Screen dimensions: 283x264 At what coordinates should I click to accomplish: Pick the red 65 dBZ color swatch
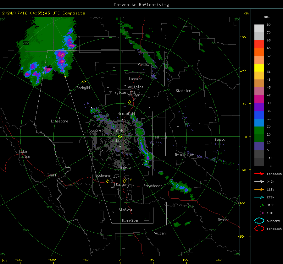pyautogui.click(x=259, y=44)
